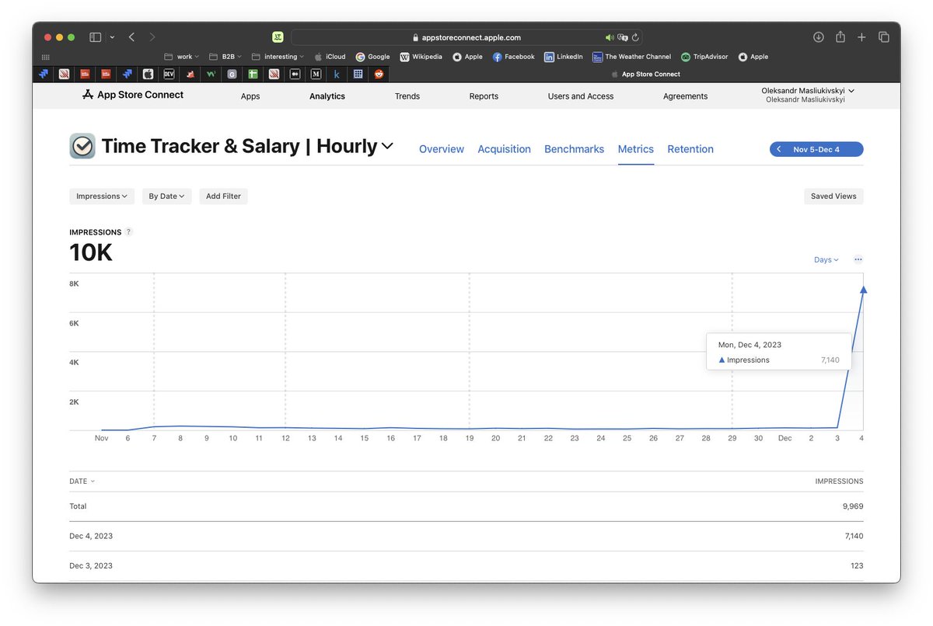This screenshot has height=626, width=933.
Task: Show the Safari downloads
Action: tap(819, 37)
